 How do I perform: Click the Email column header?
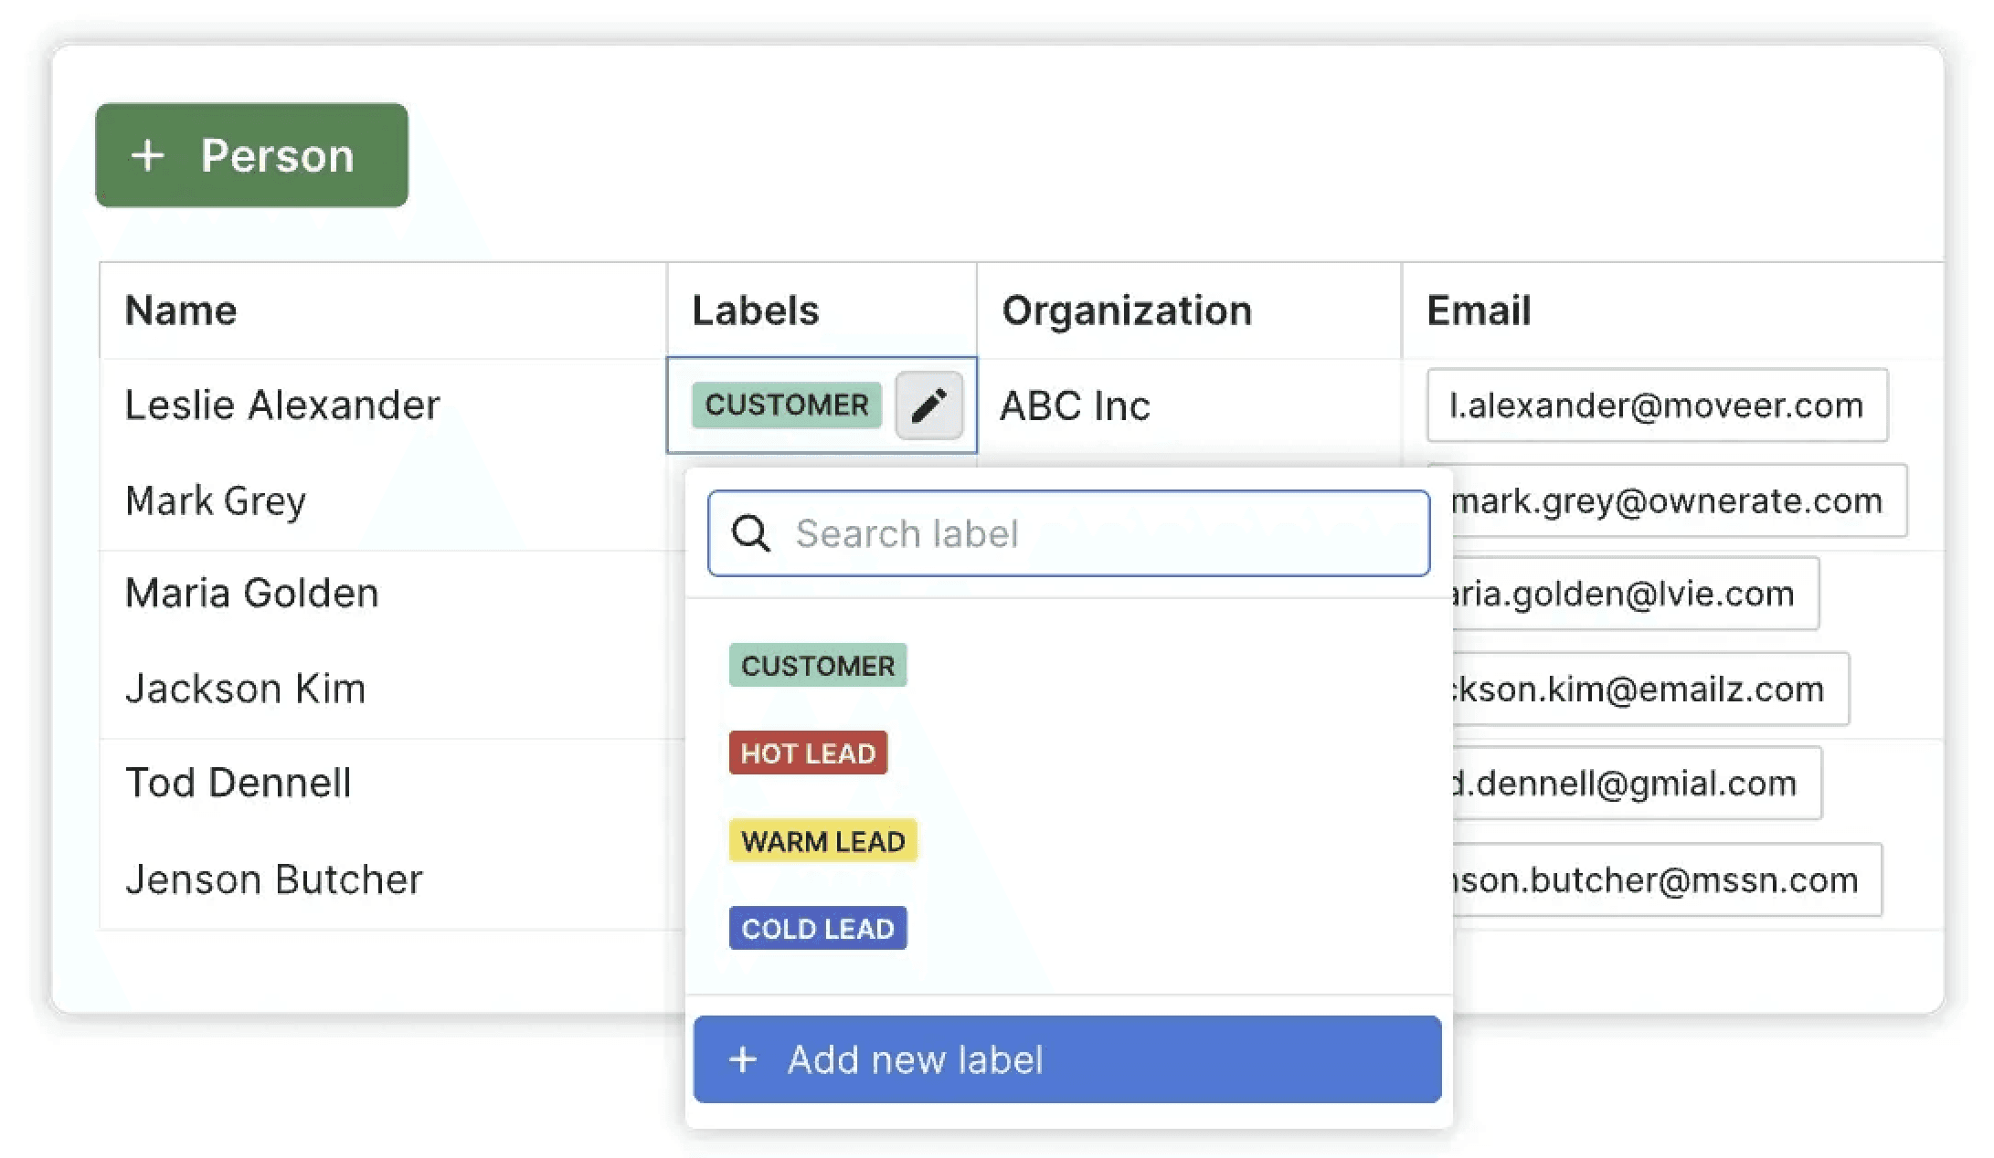coord(1478,311)
